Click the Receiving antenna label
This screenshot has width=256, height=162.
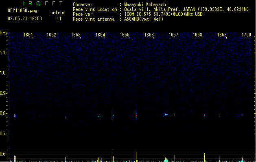click(94, 19)
